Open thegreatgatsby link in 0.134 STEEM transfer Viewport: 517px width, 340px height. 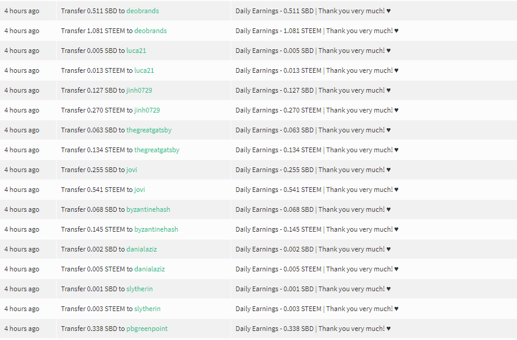[157, 150]
